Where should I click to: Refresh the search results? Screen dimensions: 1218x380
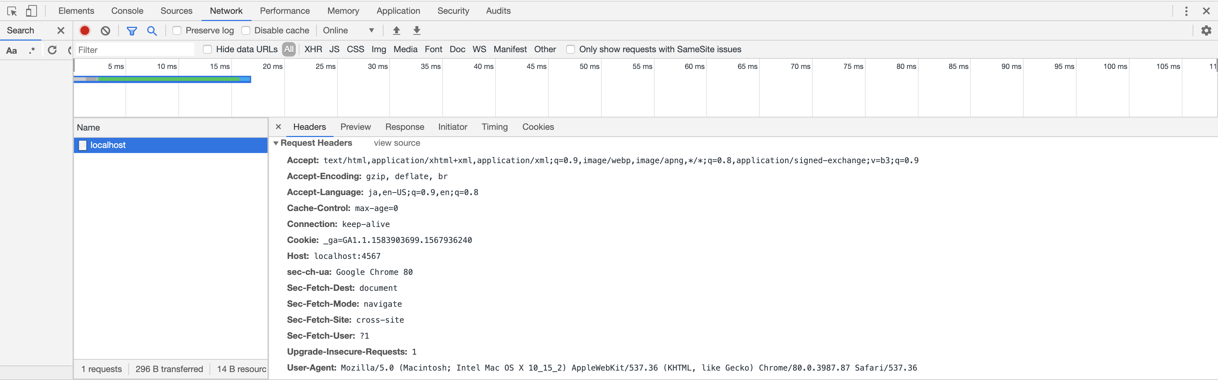pyautogui.click(x=52, y=50)
